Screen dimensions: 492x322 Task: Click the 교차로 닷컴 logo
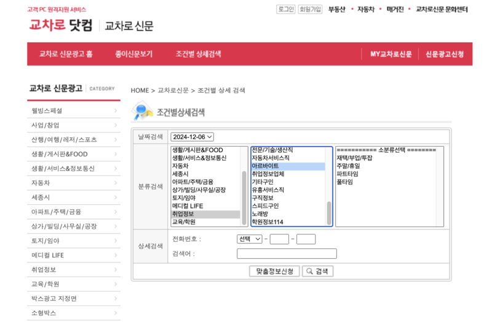click(61, 25)
